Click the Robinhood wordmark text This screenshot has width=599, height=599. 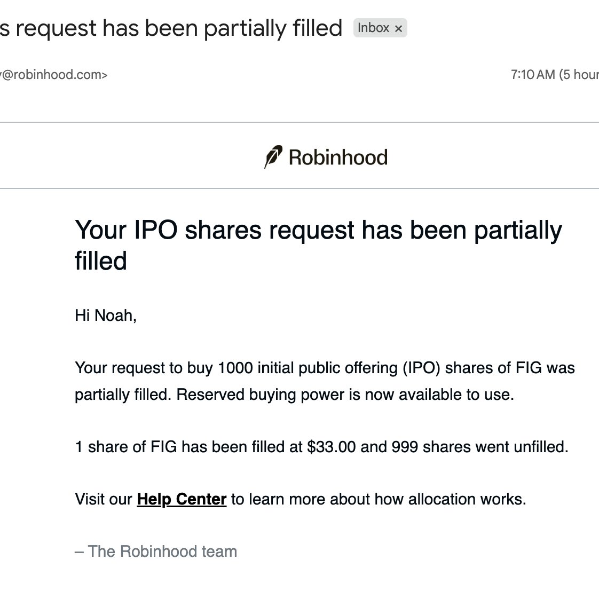tap(338, 157)
